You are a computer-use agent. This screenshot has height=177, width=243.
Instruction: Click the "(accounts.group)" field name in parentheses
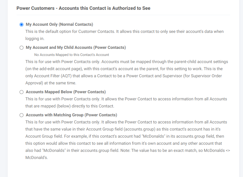pyautogui.click(x=139, y=129)
